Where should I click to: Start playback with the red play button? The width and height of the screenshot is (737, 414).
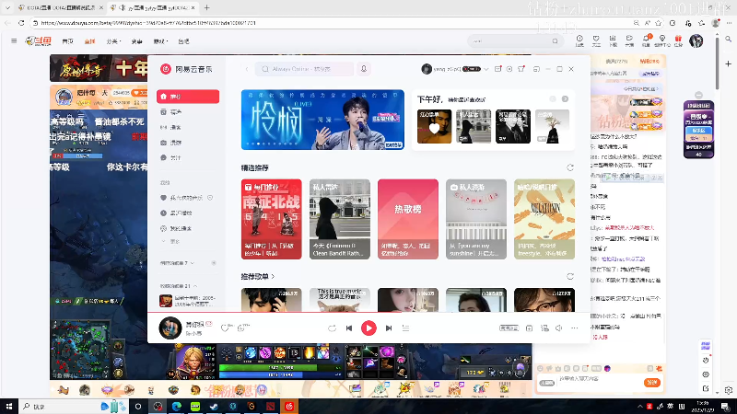tap(368, 328)
